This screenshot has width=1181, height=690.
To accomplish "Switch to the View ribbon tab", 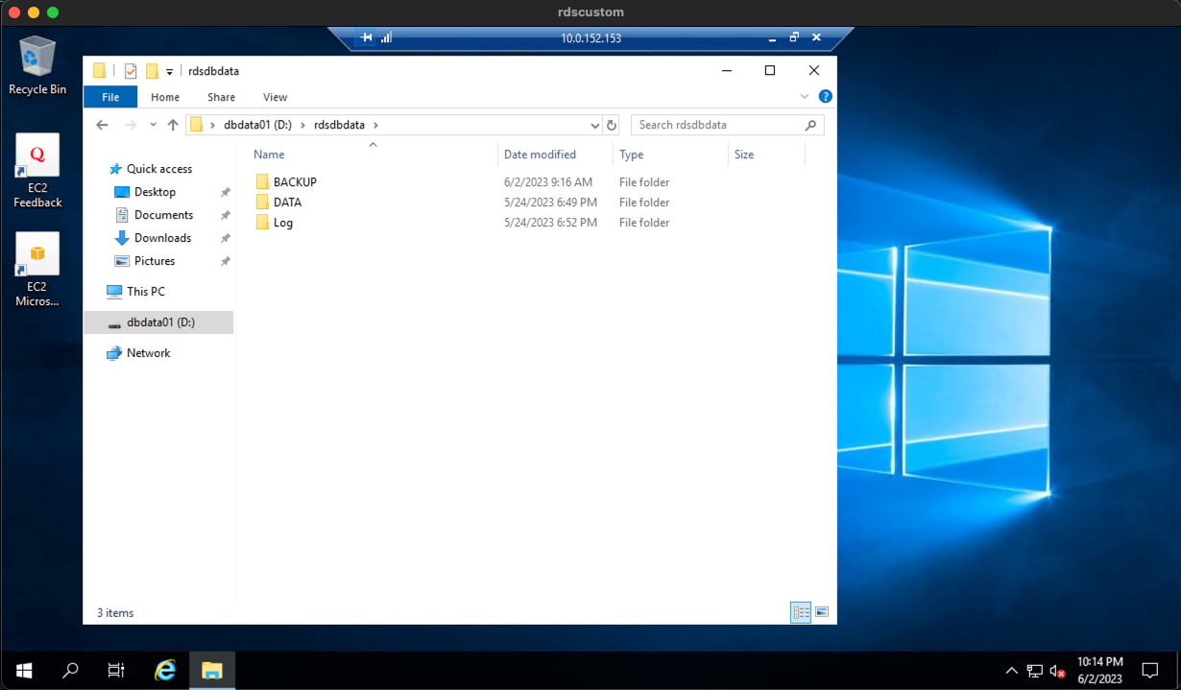I will (x=275, y=97).
